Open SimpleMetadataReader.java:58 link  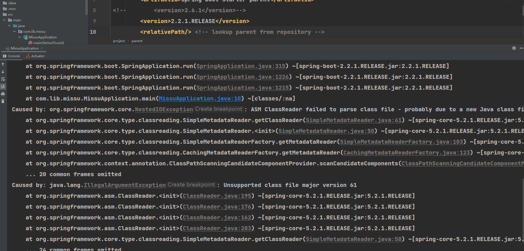tap(354, 239)
